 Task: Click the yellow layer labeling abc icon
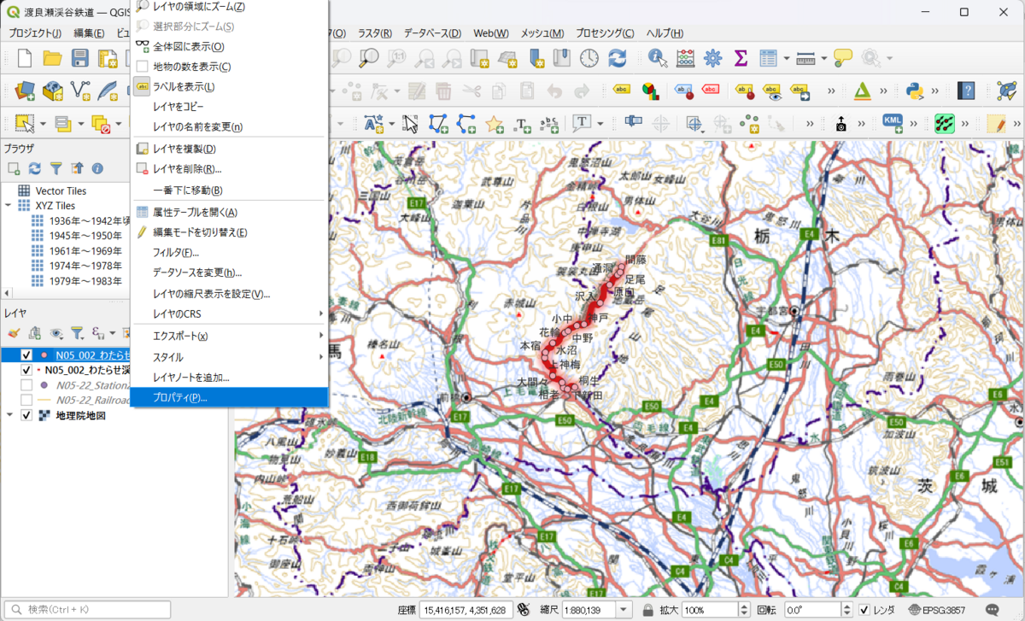[x=622, y=91]
